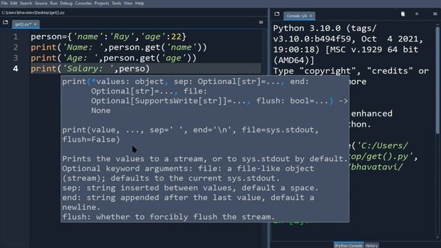Open the View menu
This screenshot has height=248, width=441.
click(128, 3)
